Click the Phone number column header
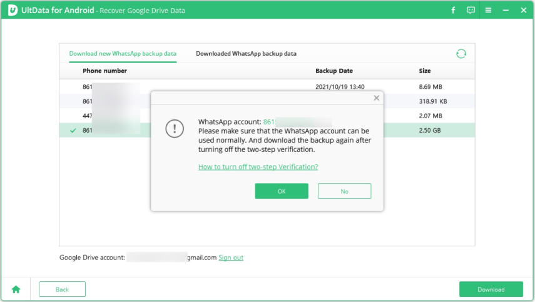 tap(104, 71)
